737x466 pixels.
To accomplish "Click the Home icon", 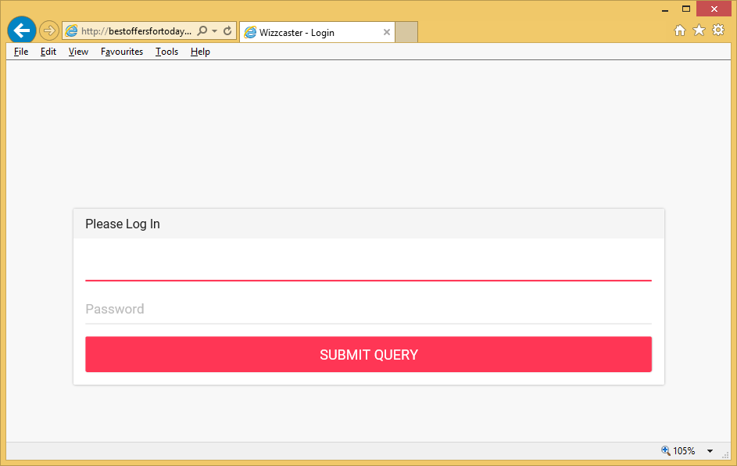I will click(680, 30).
